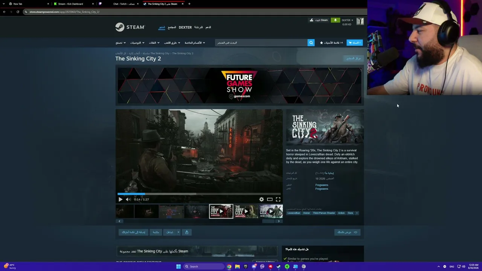Click the share icon button below the media
The height and width of the screenshot is (271, 482).
click(187, 232)
